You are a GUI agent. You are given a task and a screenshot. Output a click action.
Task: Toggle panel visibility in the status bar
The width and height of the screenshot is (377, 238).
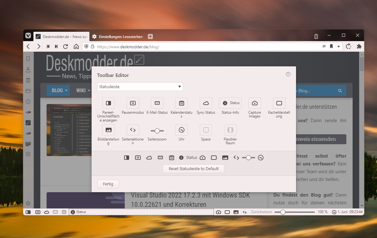(28, 212)
